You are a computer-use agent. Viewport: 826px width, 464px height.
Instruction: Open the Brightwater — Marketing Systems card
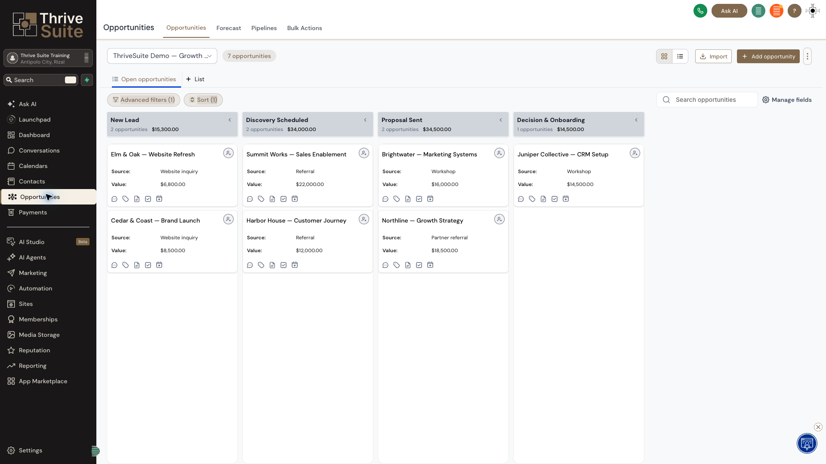[x=443, y=175]
